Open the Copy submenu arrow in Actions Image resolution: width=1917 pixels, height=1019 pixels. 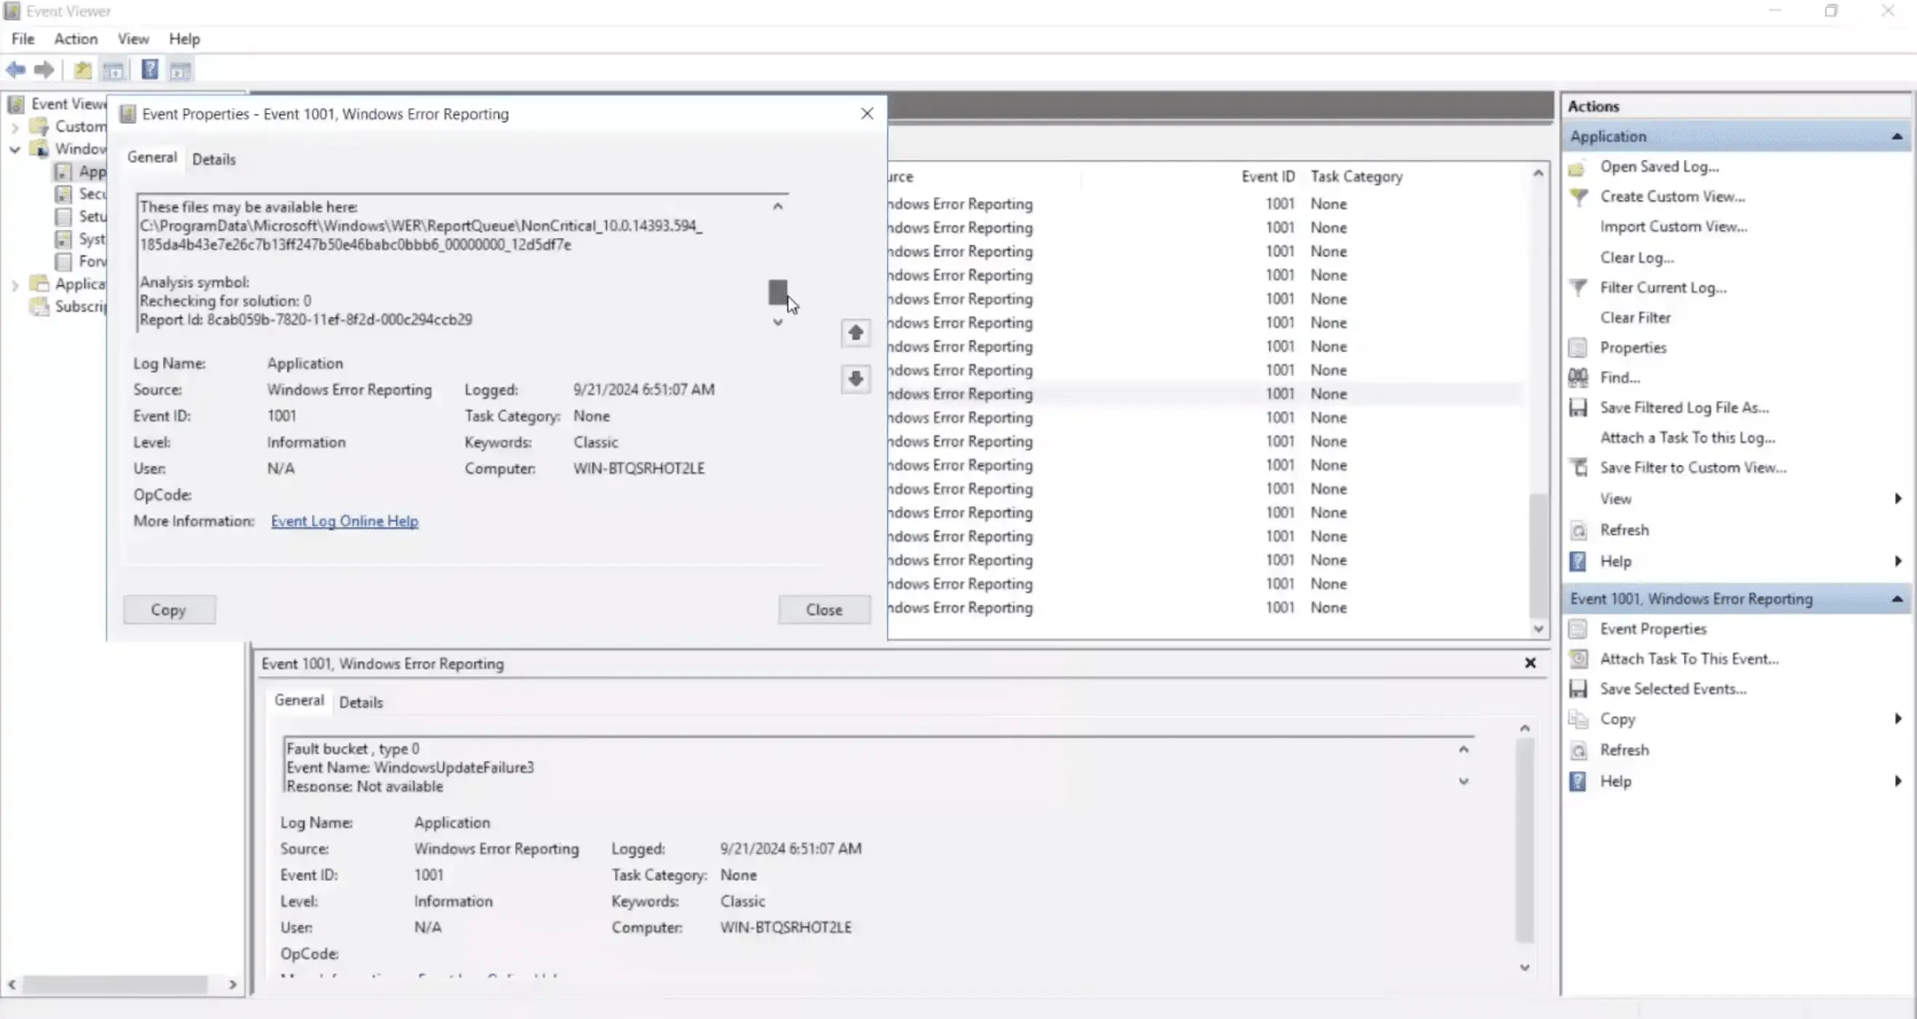tap(1898, 719)
